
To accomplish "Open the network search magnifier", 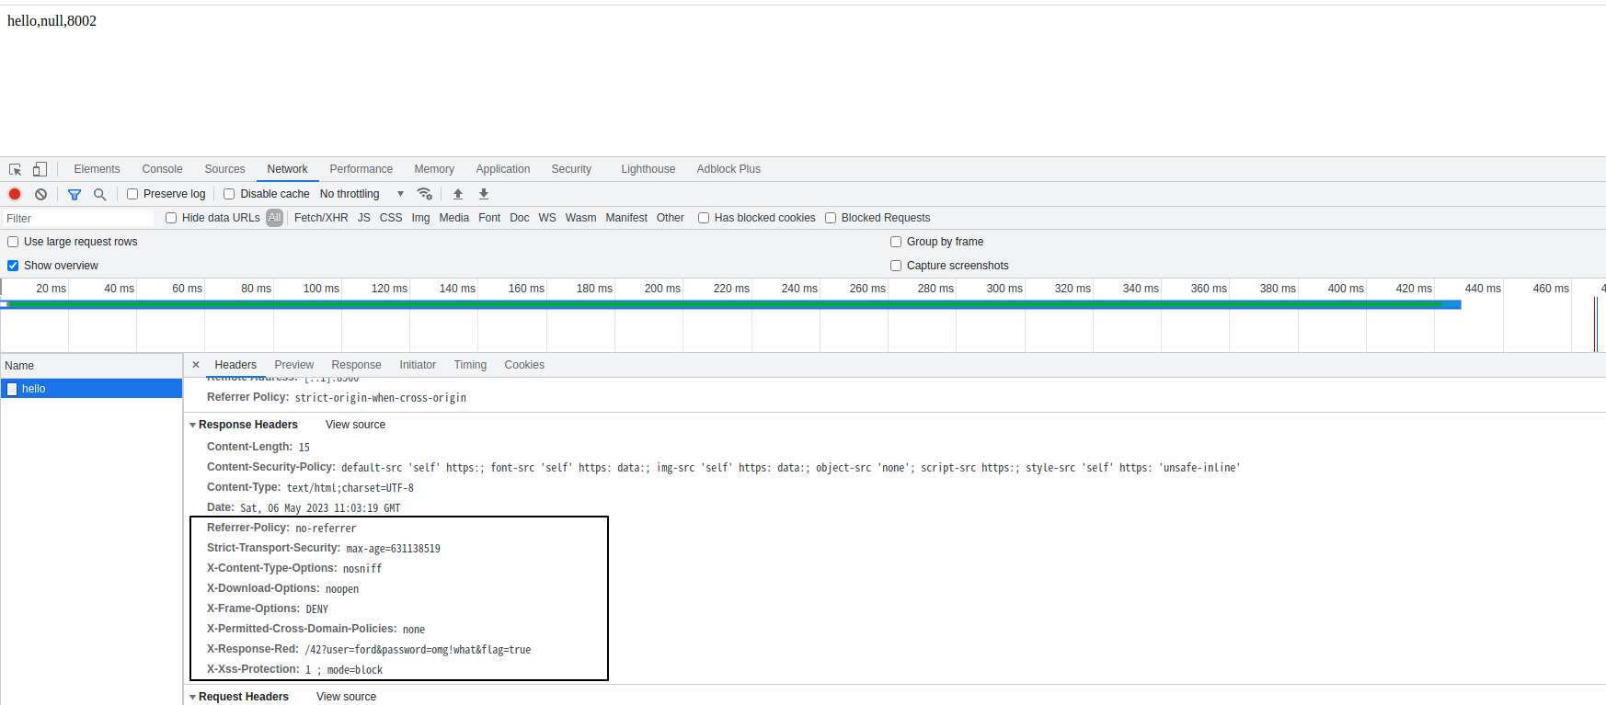I will point(100,194).
